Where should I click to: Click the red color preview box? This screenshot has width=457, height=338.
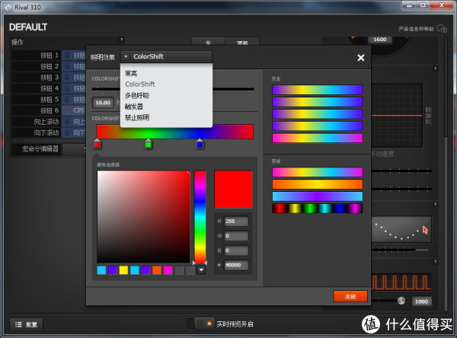[233, 190]
